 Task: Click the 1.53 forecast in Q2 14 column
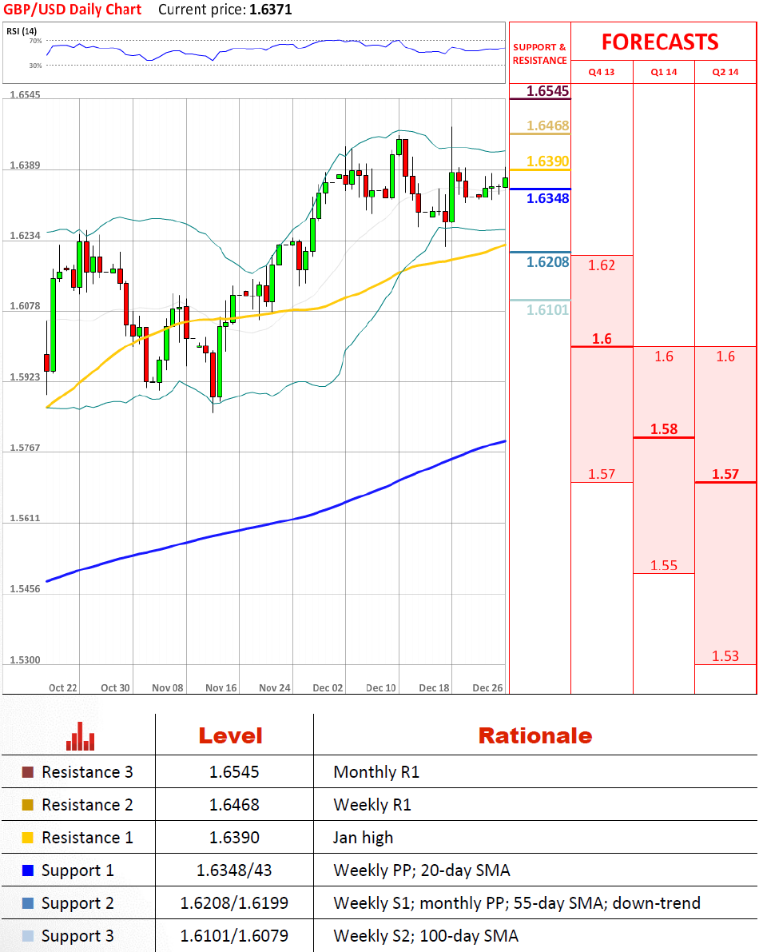(x=725, y=656)
